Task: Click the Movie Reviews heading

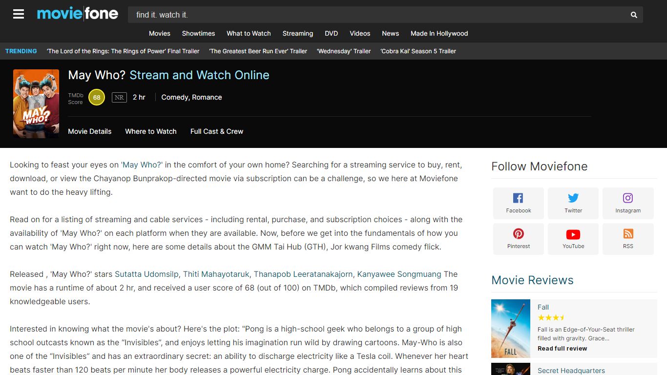Action: tap(532, 280)
